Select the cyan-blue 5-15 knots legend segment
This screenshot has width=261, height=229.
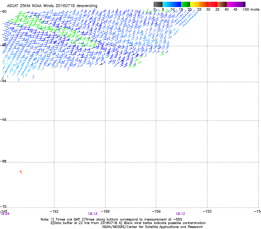pos(172,4)
